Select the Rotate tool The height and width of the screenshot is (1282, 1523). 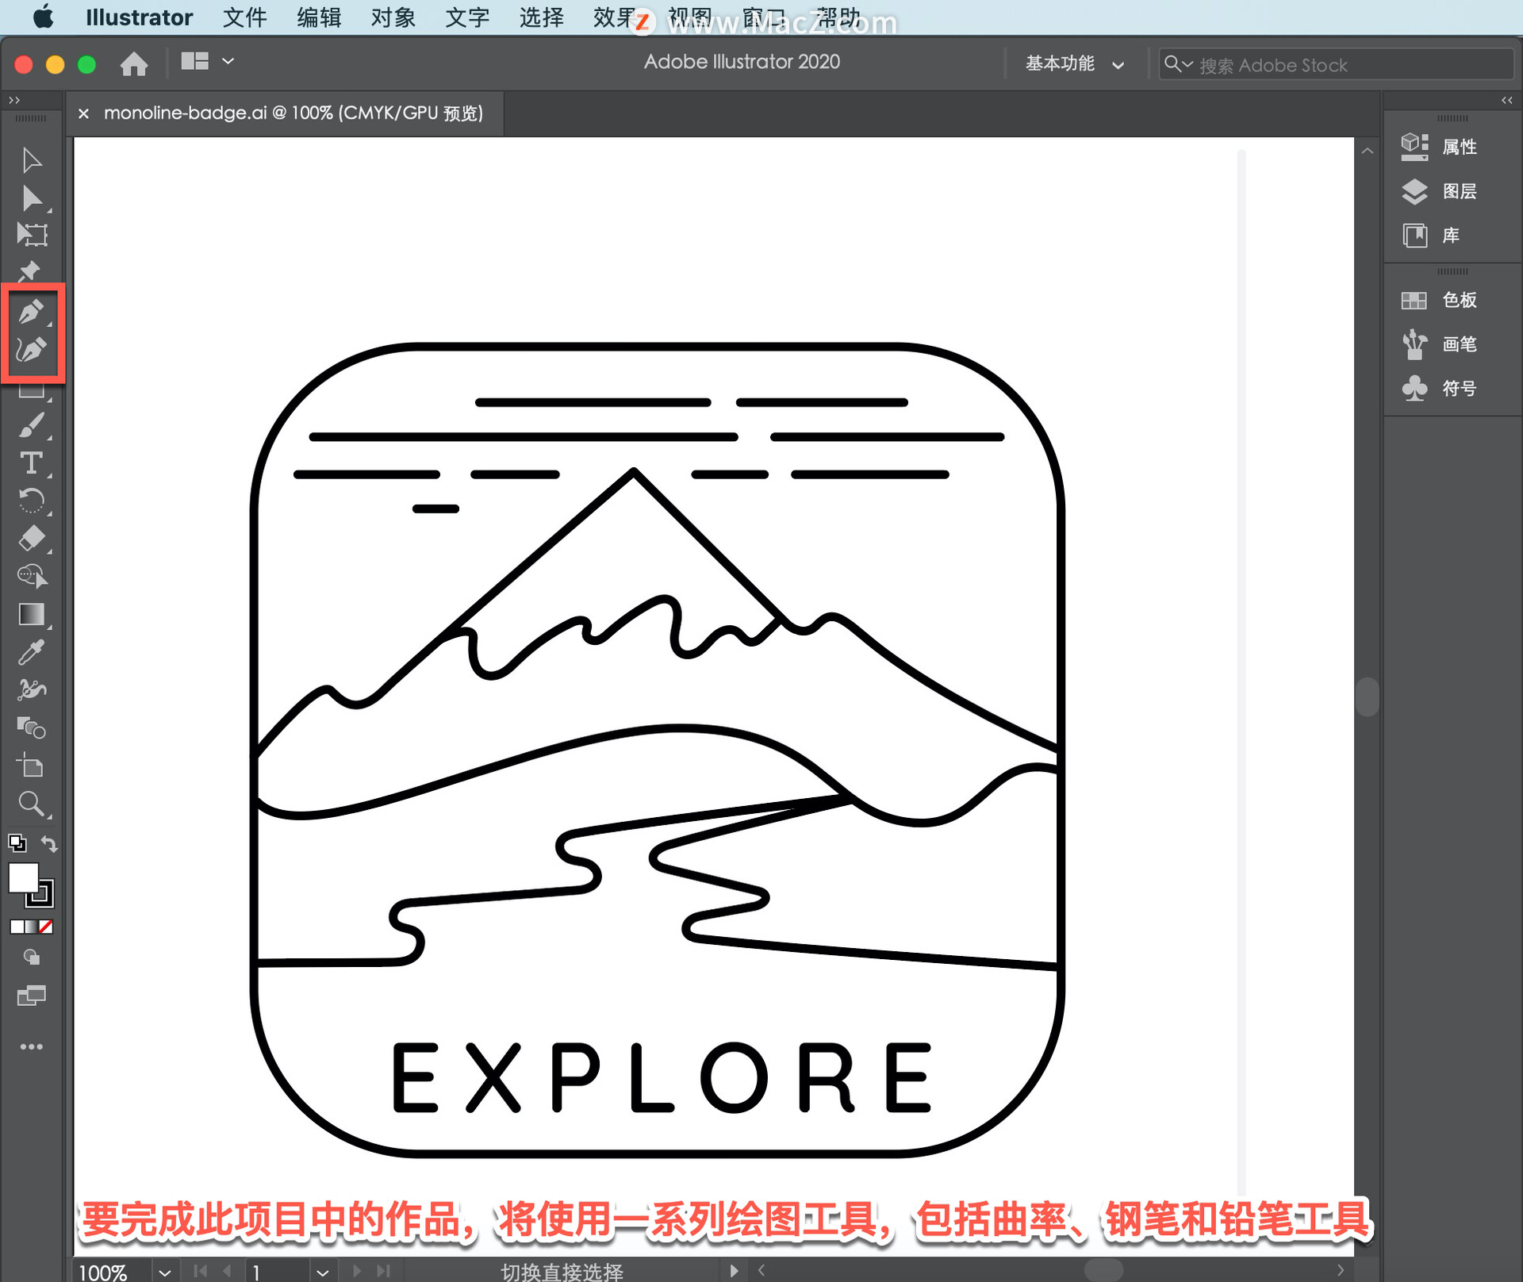coord(32,501)
